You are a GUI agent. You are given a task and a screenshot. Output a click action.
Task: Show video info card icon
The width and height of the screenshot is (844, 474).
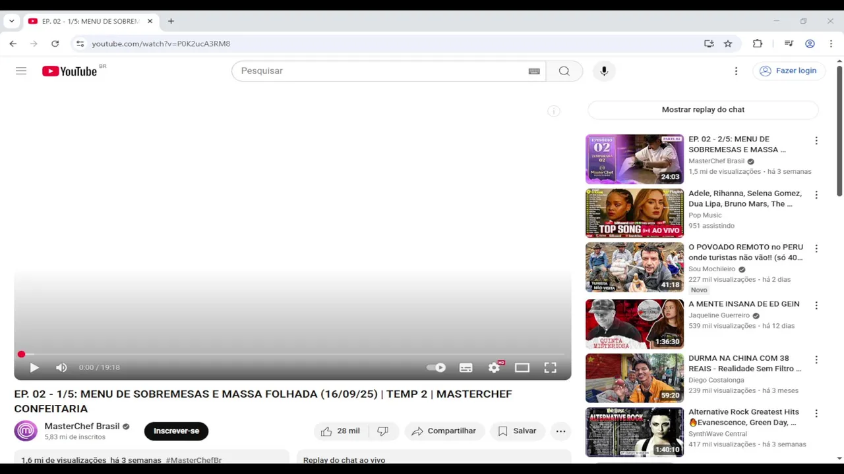pyautogui.click(x=554, y=111)
